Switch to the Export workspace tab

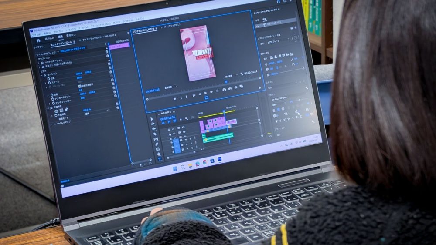coord(71,35)
